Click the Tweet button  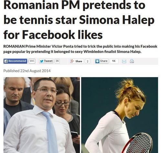(46, 61)
